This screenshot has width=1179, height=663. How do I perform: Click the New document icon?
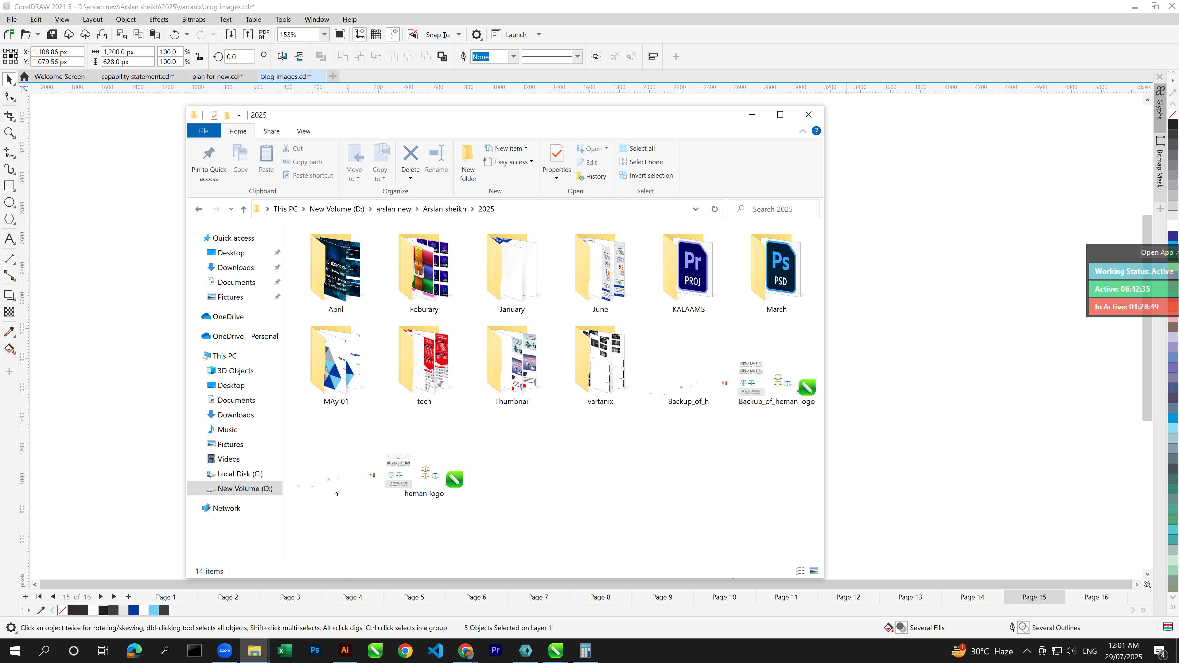[x=9, y=34]
